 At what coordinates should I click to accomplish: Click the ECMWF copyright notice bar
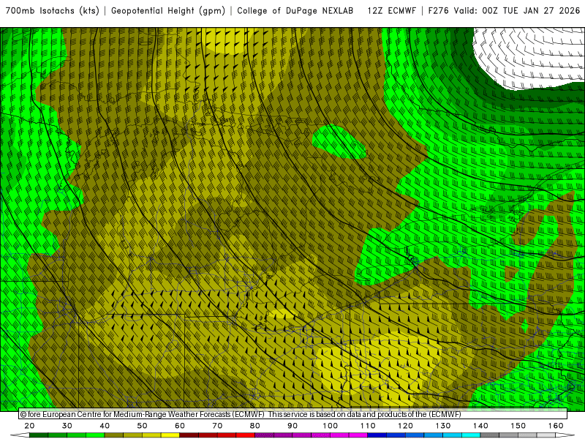[293, 414]
